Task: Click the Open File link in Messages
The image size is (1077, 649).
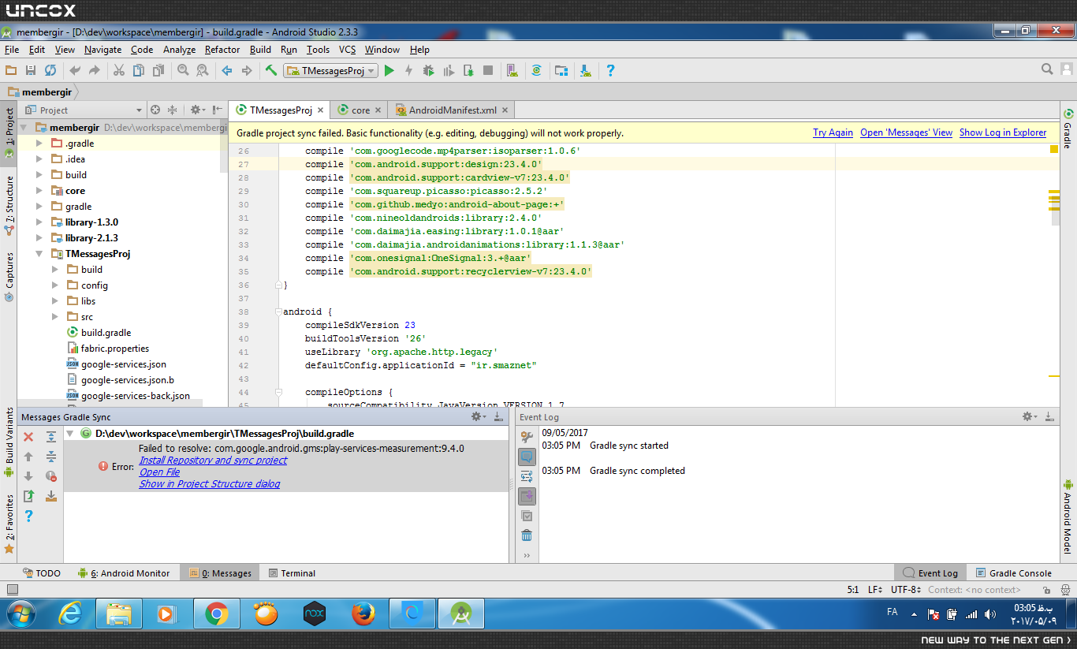Action: (159, 472)
